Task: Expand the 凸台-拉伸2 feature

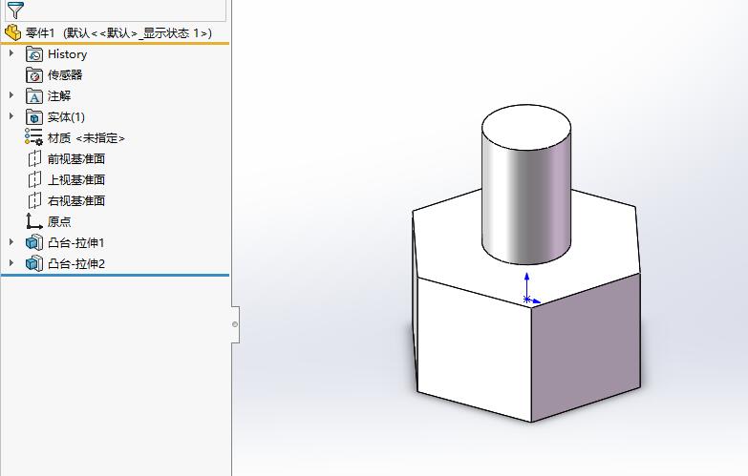Action: (11, 263)
